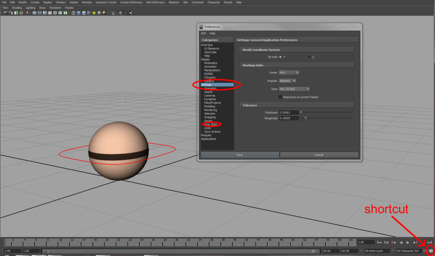Click Cancel in the Preferences dialog
Image resolution: width=435 pixels, height=256 pixels.
click(x=319, y=155)
